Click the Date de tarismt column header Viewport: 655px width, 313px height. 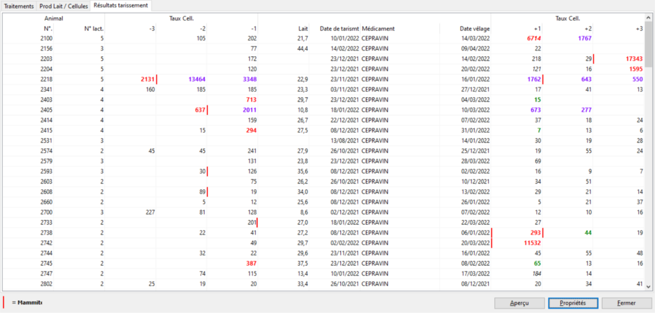click(338, 29)
